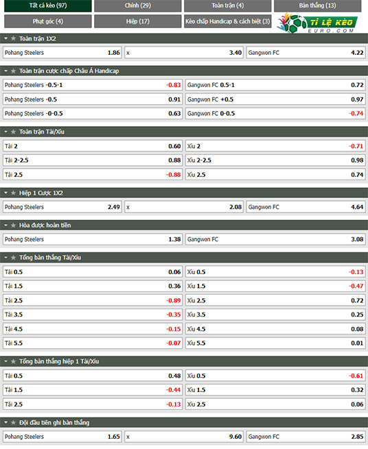This screenshot has height=449, width=368.
Task: Open Kèo chấp Handicap & cách biệt tab
Action: point(228,21)
